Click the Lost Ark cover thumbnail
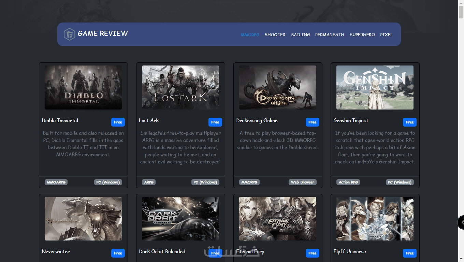The image size is (464, 262). pos(180,87)
